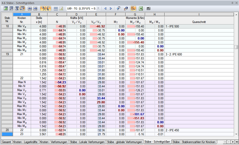Image resolution: width=239 pixels, height=145 pixels.
Task: Click the jump-to-next table arrow icon
Action: tap(35, 8)
